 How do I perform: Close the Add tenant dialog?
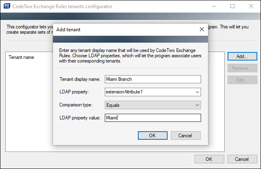[202, 29]
